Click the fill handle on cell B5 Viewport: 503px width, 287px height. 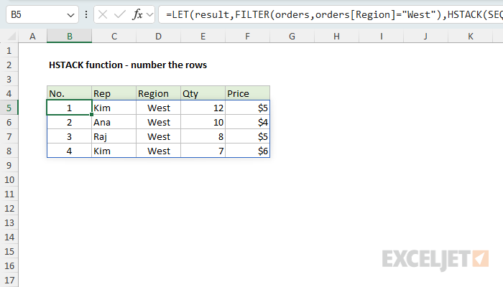pyautogui.click(x=92, y=115)
